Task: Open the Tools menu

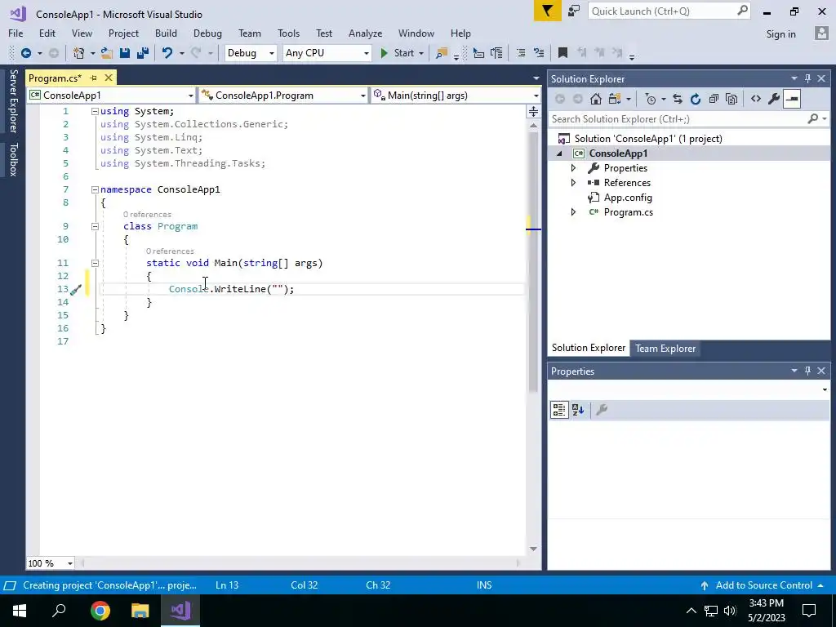Action: (288, 33)
